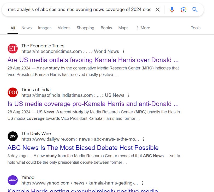The image size is (214, 192).
Task: Submit search using the magnifying glass icon
Action: coord(195,10)
